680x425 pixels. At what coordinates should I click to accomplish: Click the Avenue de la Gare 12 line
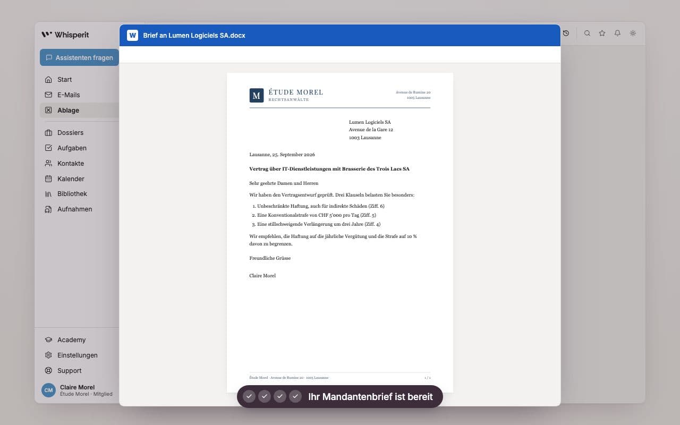click(371, 130)
